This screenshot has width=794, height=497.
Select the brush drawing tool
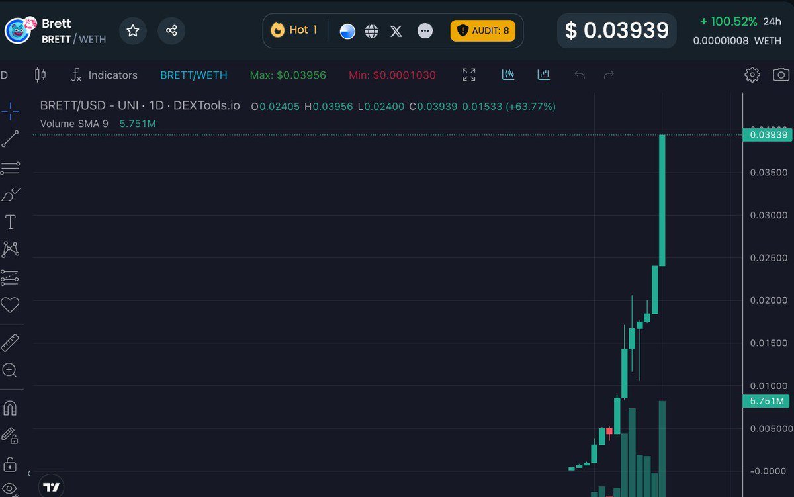[11, 195]
